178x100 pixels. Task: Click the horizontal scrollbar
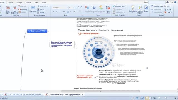[x=101, y=91]
